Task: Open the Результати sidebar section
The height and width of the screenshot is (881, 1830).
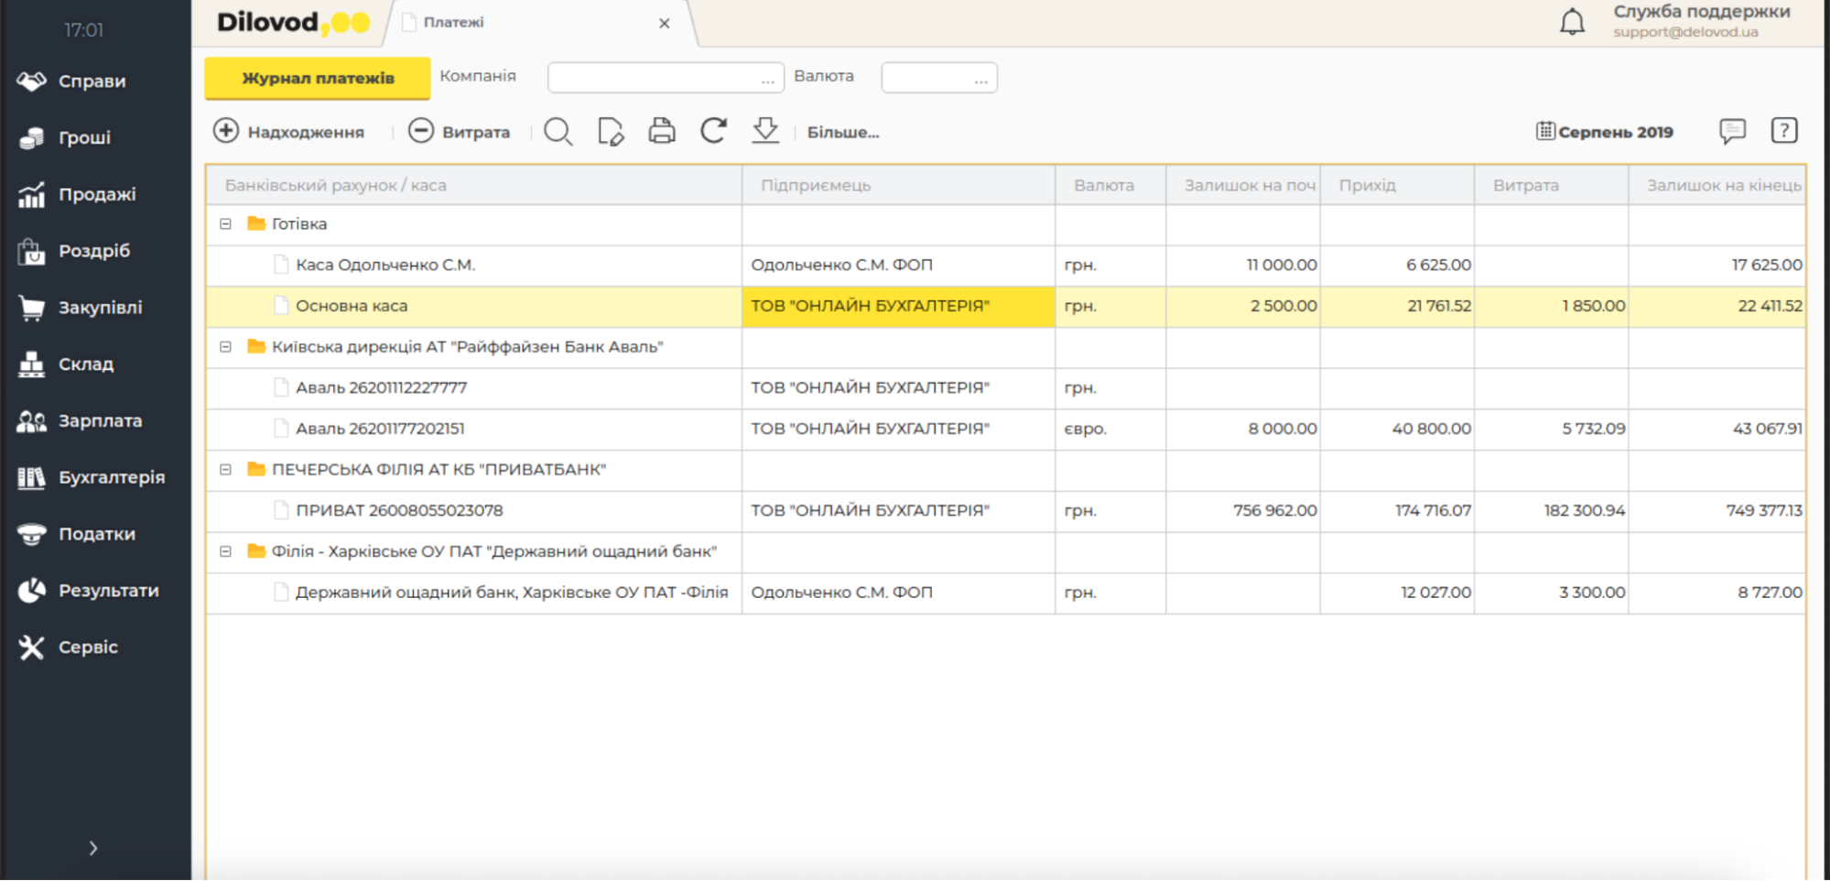Action: [x=88, y=591]
